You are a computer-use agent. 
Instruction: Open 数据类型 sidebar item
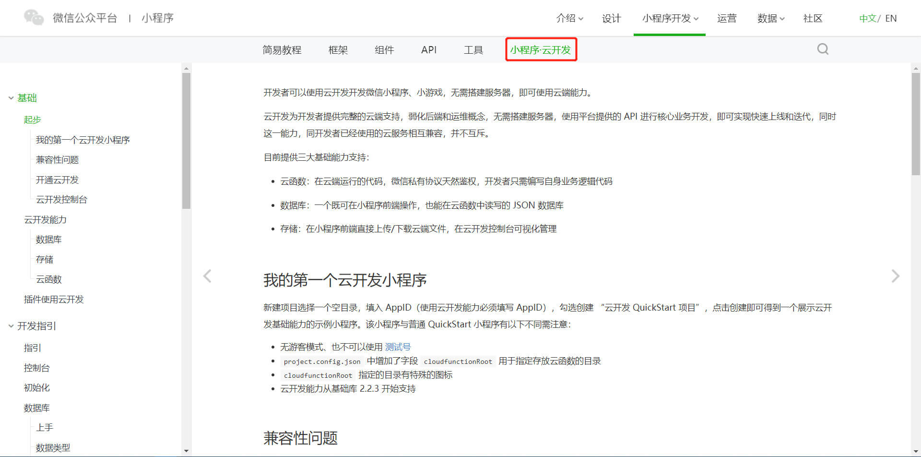[53, 447]
